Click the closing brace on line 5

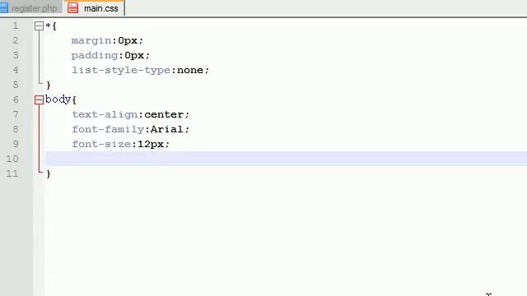point(49,86)
